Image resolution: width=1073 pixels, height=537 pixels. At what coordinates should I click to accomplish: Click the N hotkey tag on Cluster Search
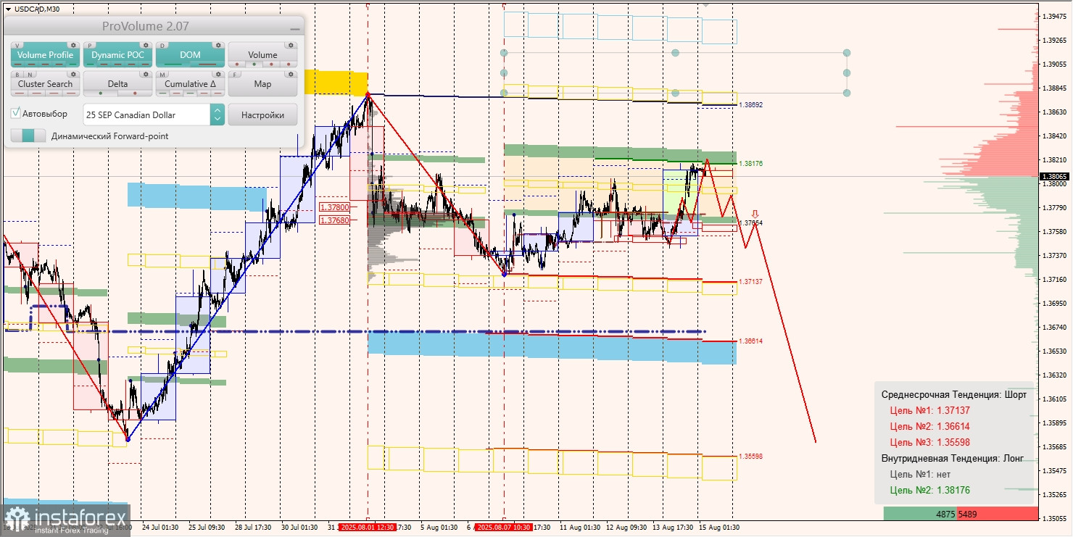coord(30,75)
